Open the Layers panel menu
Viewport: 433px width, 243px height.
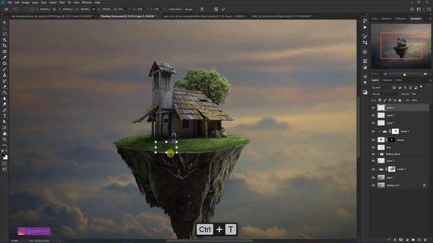[x=430, y=80]
